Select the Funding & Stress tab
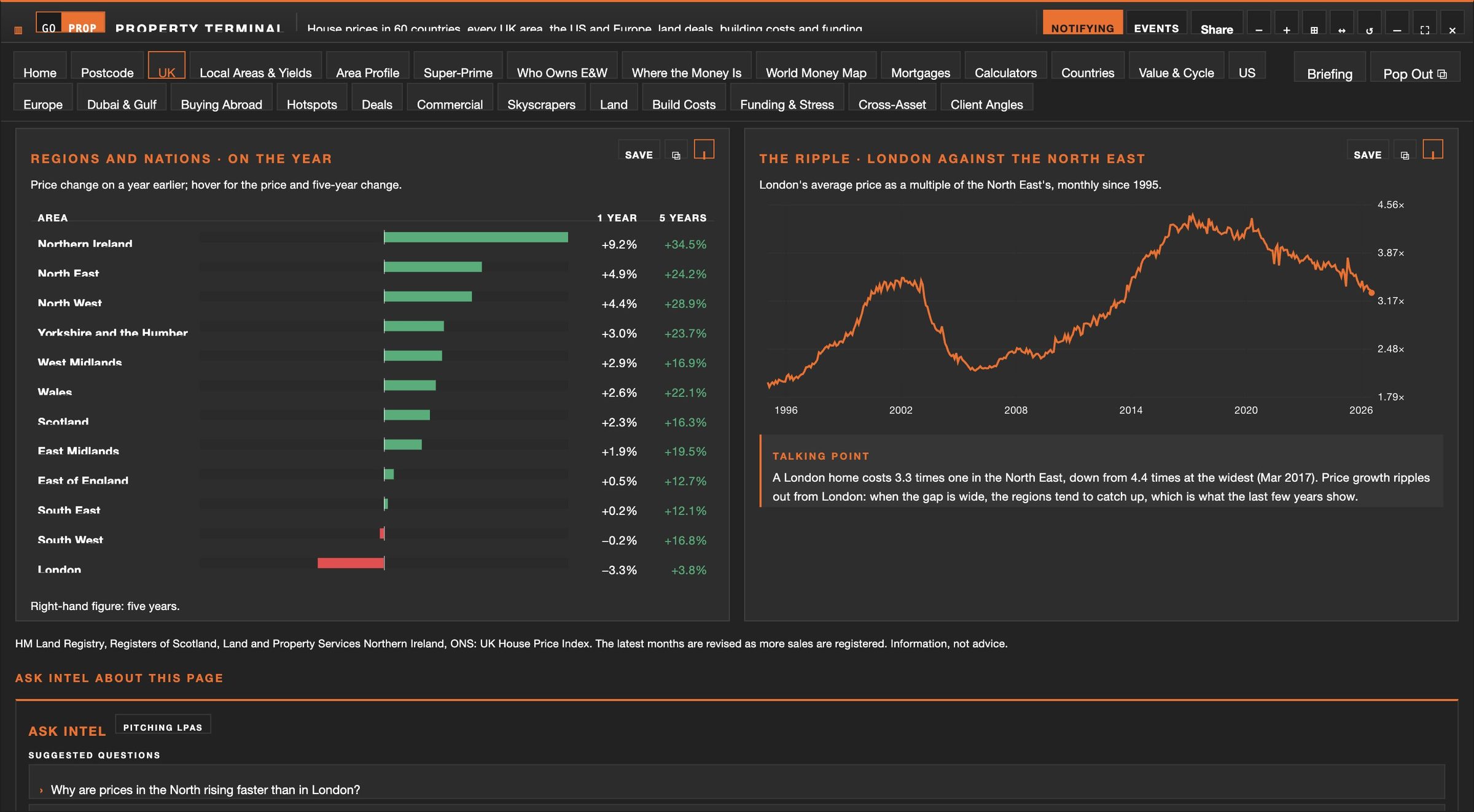The image size is (1474, 812). coord(787,98)
